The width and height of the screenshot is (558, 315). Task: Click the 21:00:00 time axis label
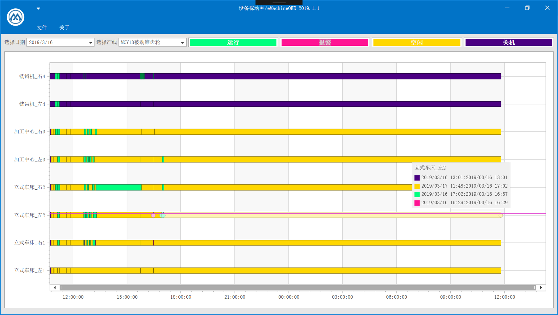pos(235,297)
